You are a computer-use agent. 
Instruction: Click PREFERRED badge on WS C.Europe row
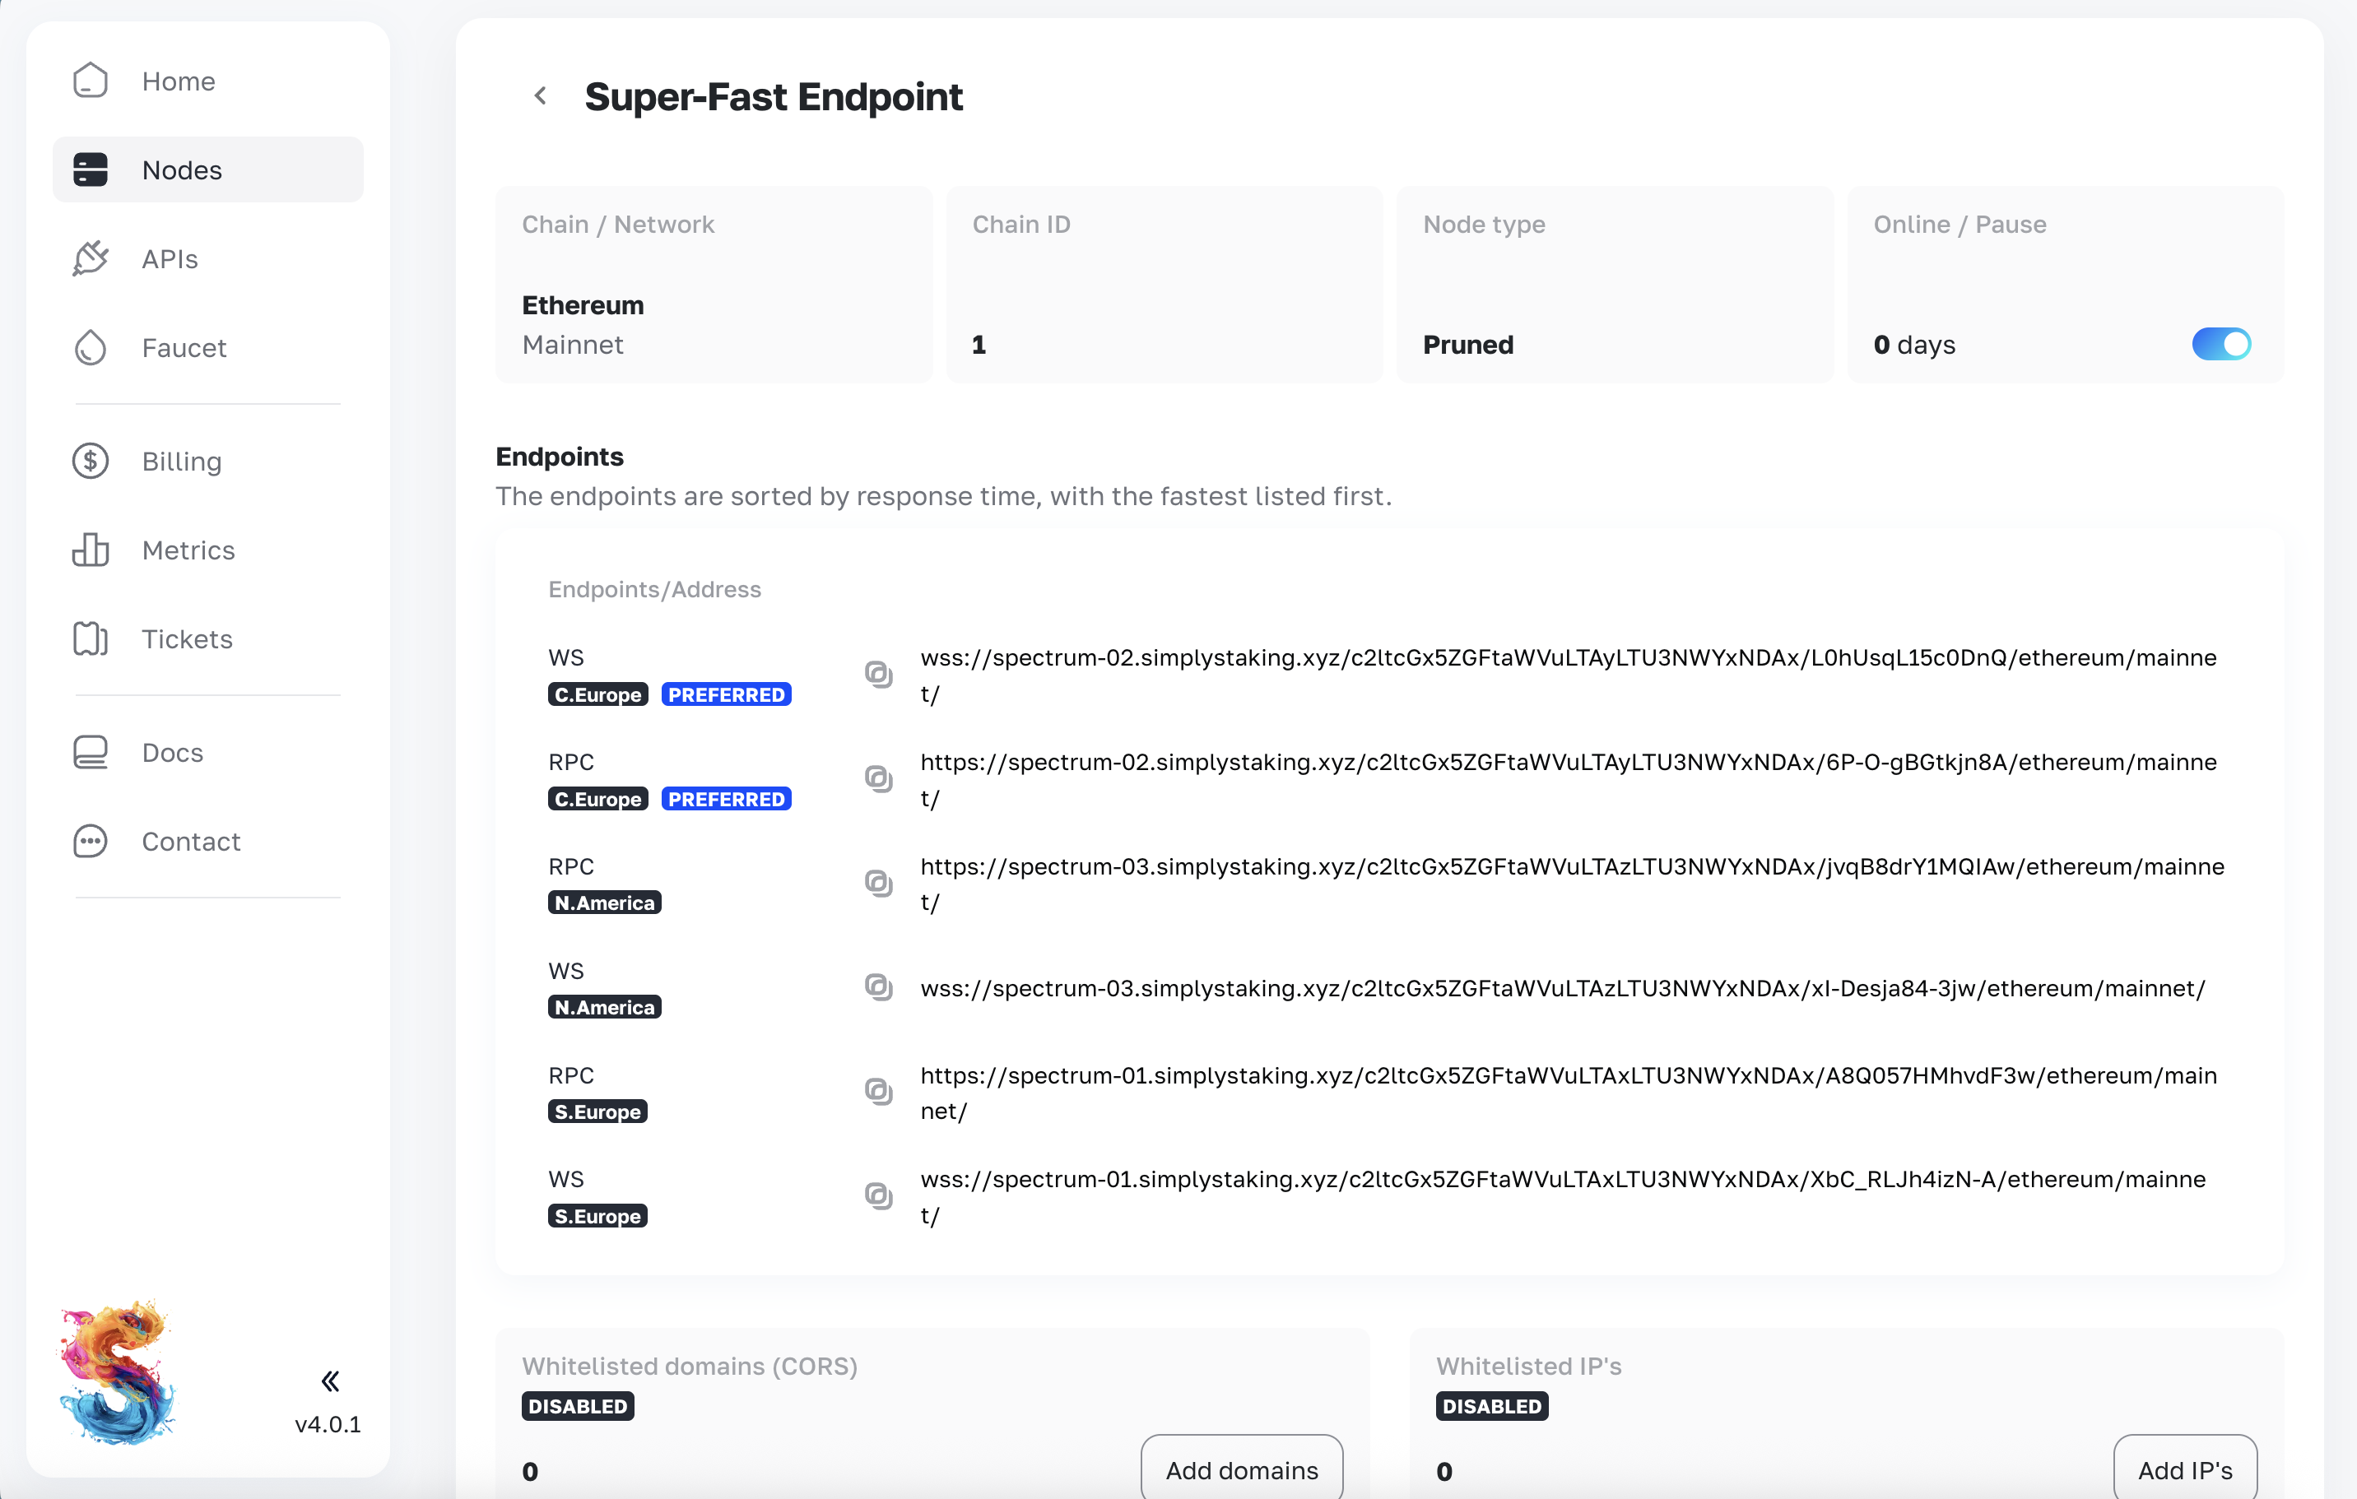(x=727, y=694)
